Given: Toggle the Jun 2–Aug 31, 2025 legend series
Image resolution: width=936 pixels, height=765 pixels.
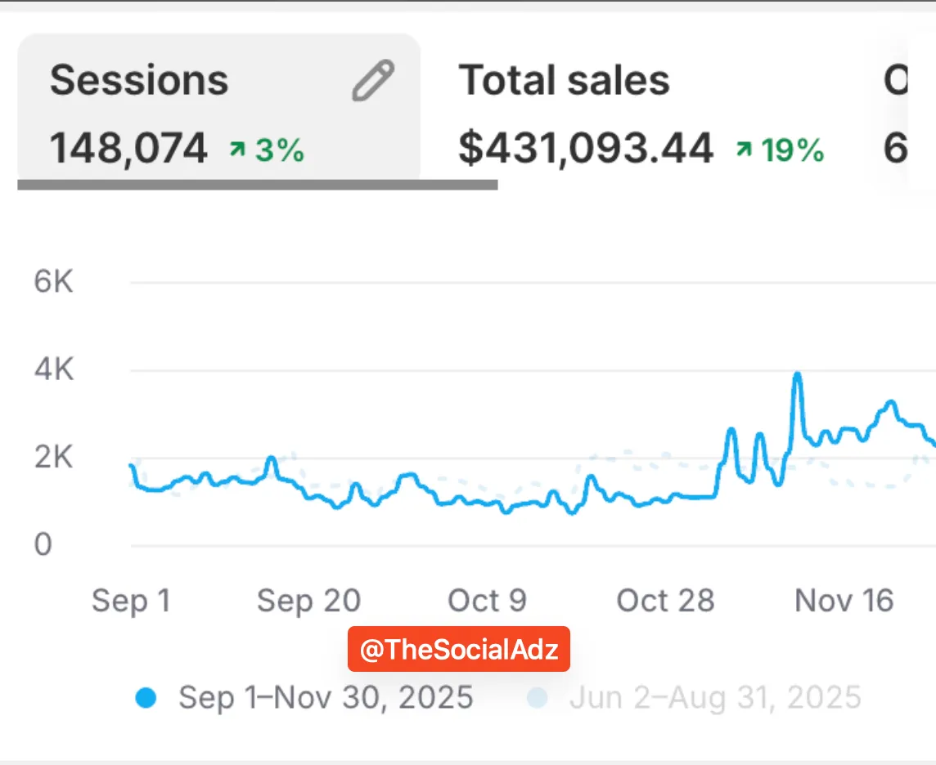Looking at the screenshot, I should [715, 698].
